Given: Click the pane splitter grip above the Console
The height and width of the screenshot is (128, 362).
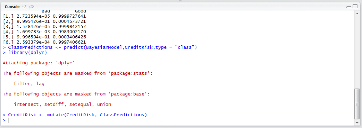Looking at the screenshot, I should [180, 1].
